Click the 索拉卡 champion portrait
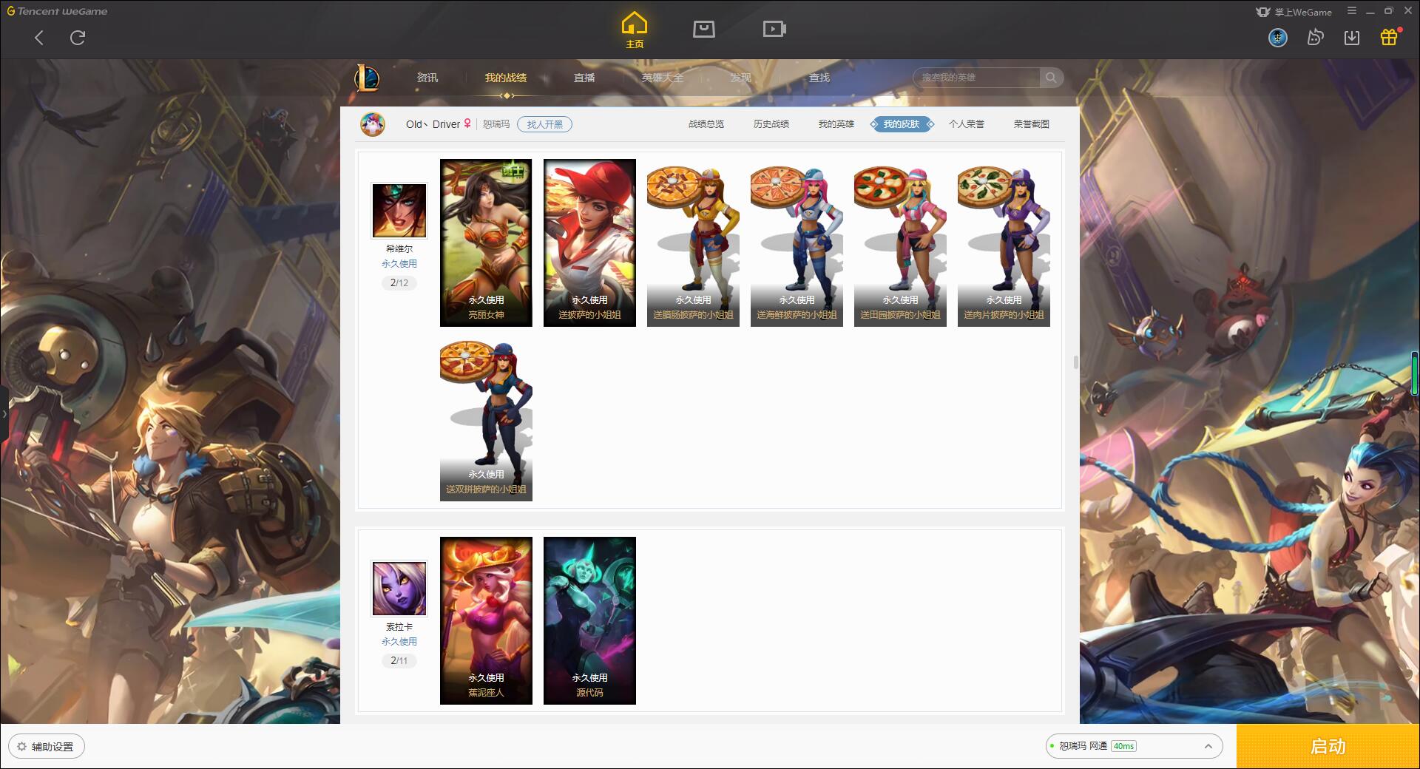 pyautogui.click(x=399, y=589)
